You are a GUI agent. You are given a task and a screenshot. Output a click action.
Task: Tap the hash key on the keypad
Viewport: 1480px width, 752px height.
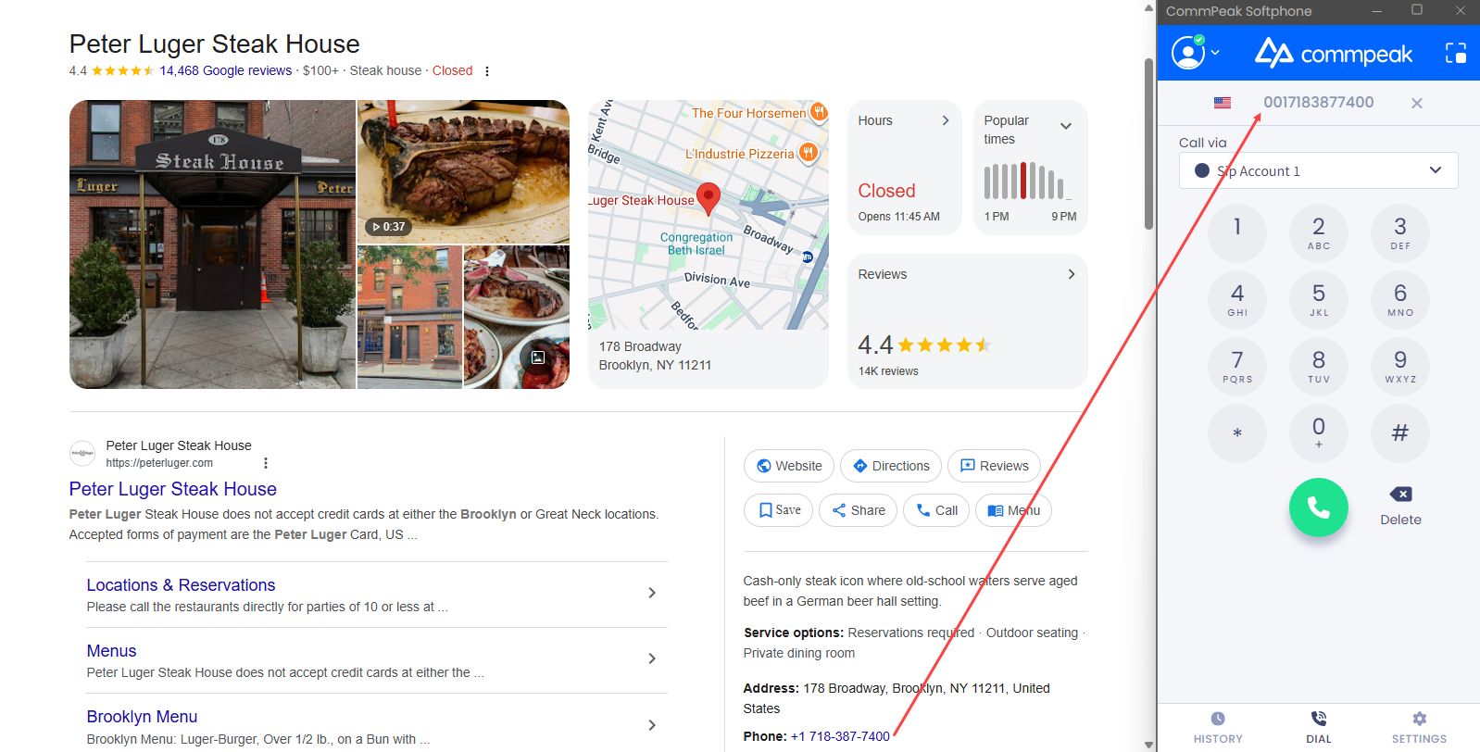[1399, 432]
